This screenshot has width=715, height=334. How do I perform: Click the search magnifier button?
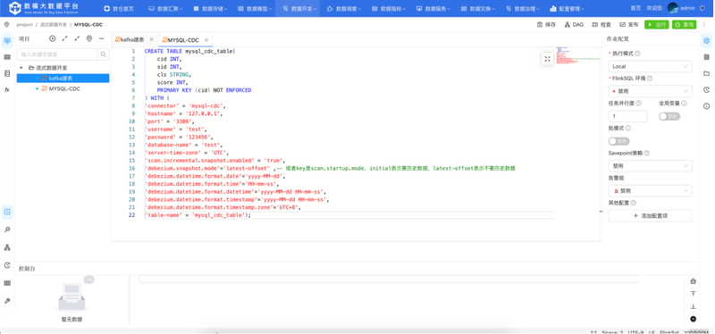(x=104, y=54)
